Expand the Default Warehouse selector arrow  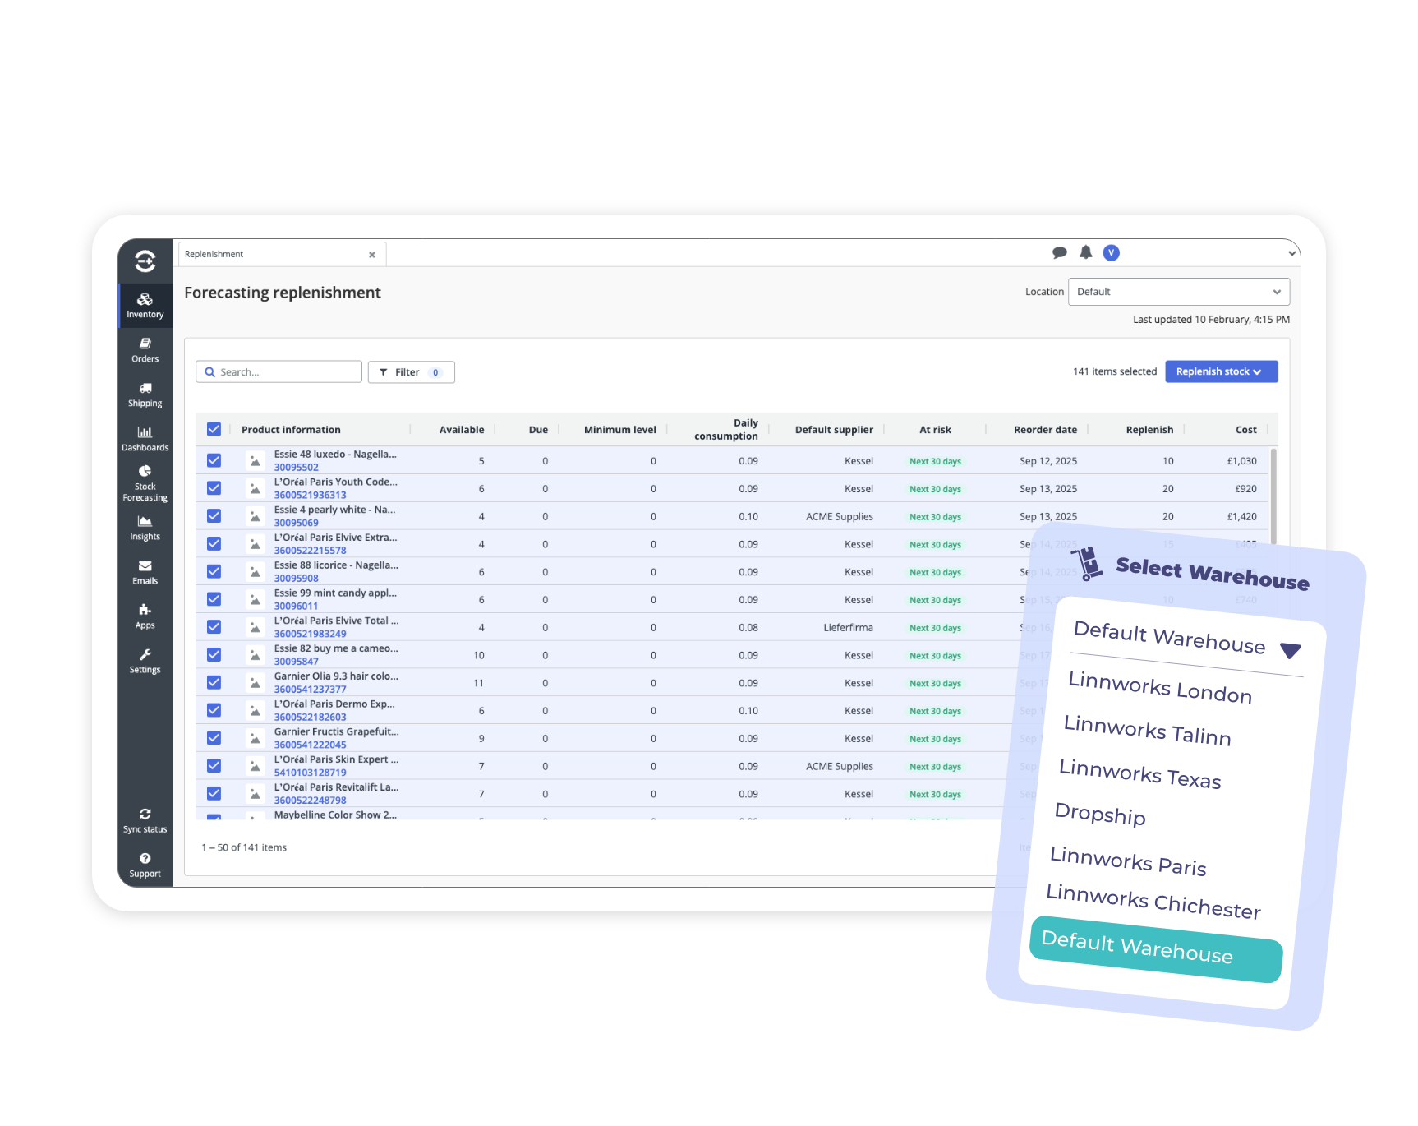click(x=1291, y=650)
